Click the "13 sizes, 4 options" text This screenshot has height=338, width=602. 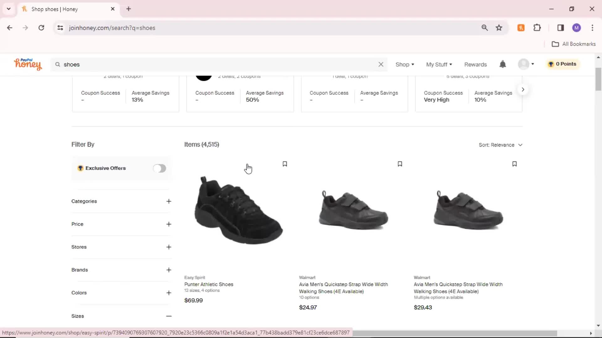point(202,290)
